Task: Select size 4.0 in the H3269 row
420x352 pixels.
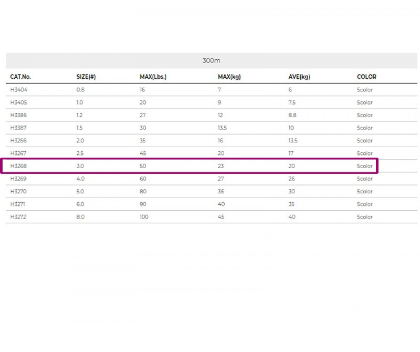Action: (x=80, y=179)
